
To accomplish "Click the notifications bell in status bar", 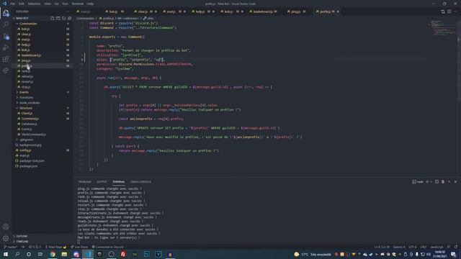I will click(456, 247).
